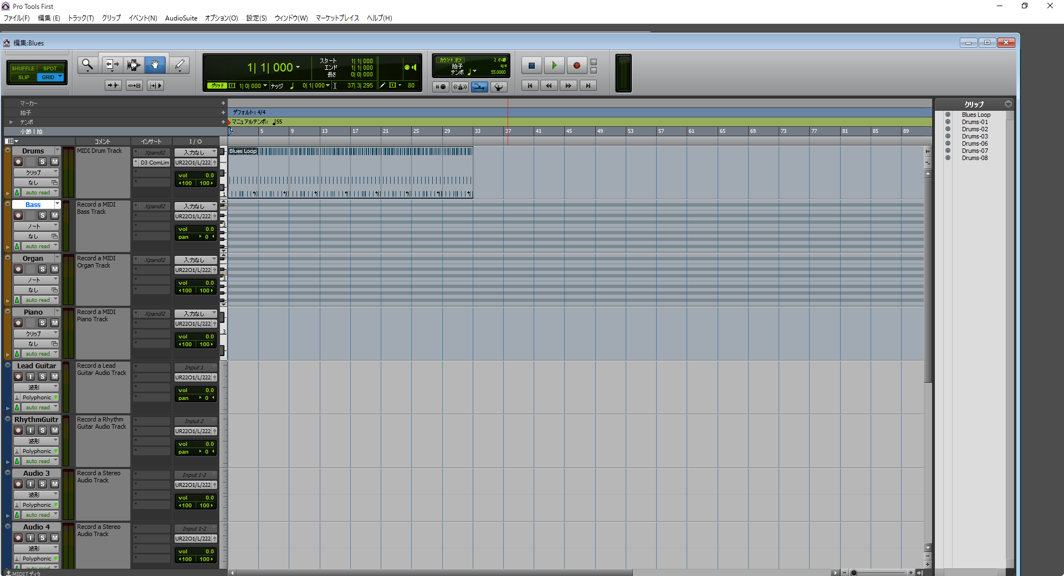
Task: Toggle the Wait for Note button
Action: pos(441,86)
